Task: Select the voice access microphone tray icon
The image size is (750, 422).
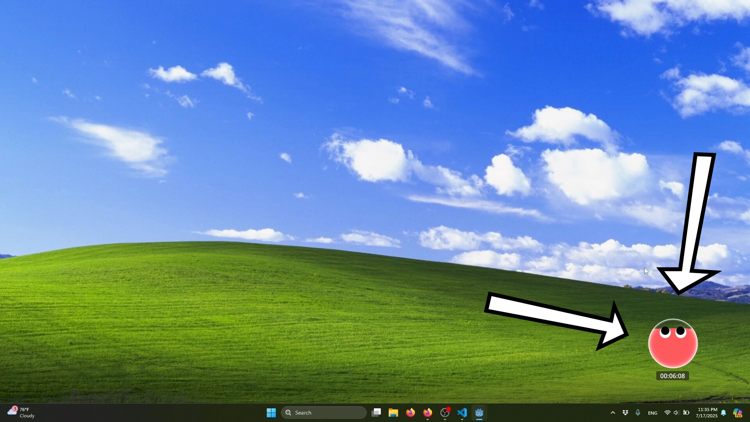Action: point(638,412)
